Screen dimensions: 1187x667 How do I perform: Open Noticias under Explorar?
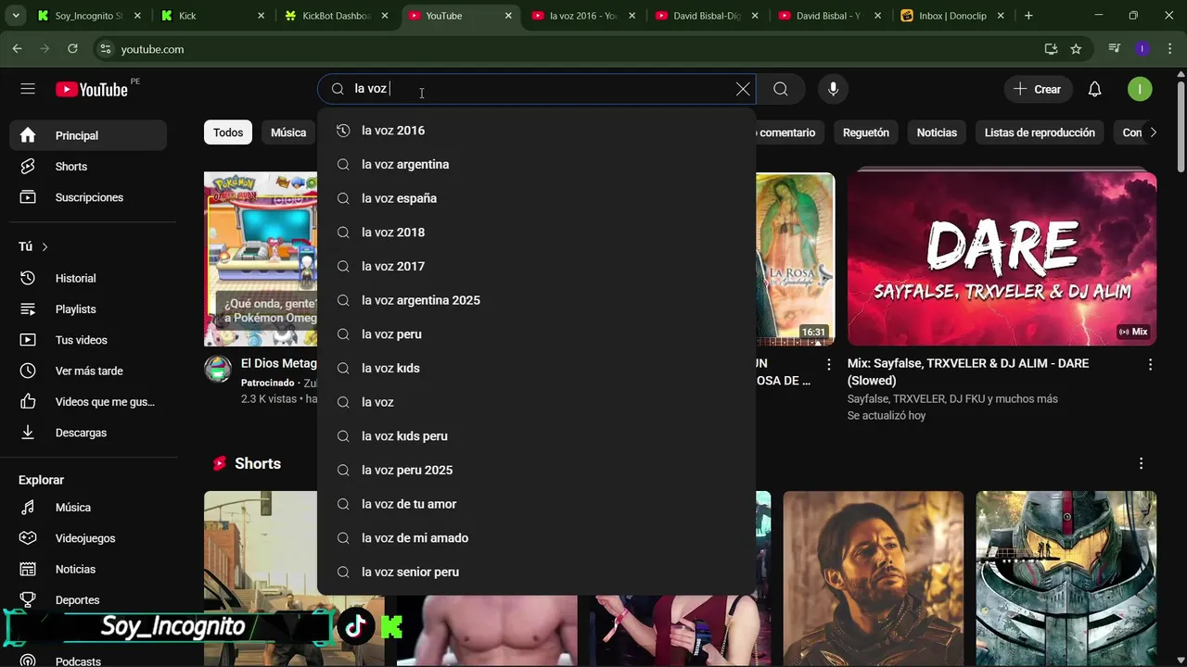pos(88,569)
